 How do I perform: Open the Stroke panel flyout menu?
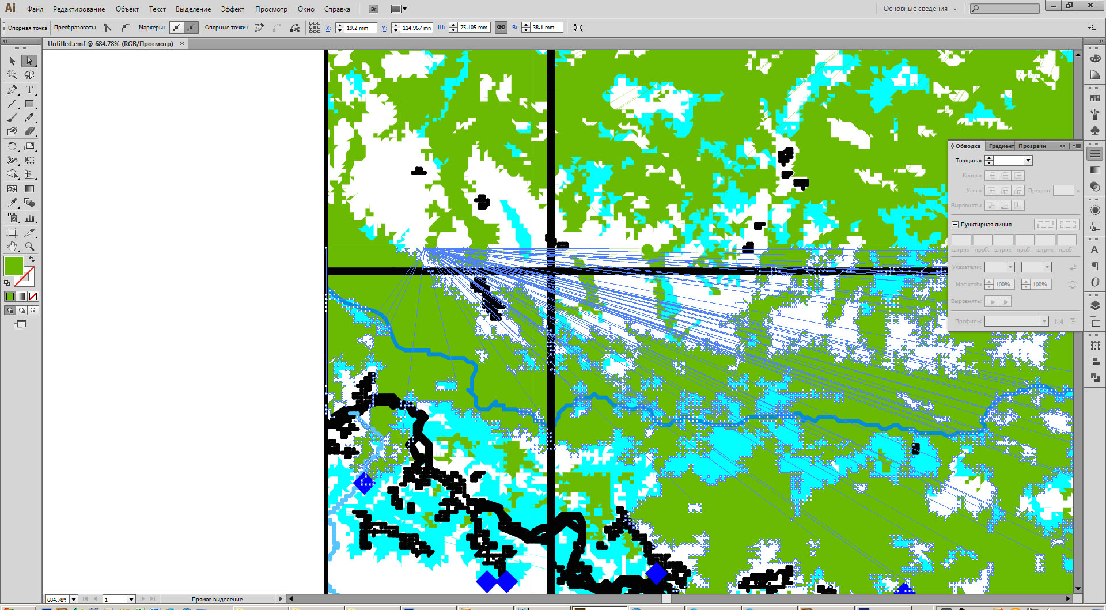[x=1076, y=146]
